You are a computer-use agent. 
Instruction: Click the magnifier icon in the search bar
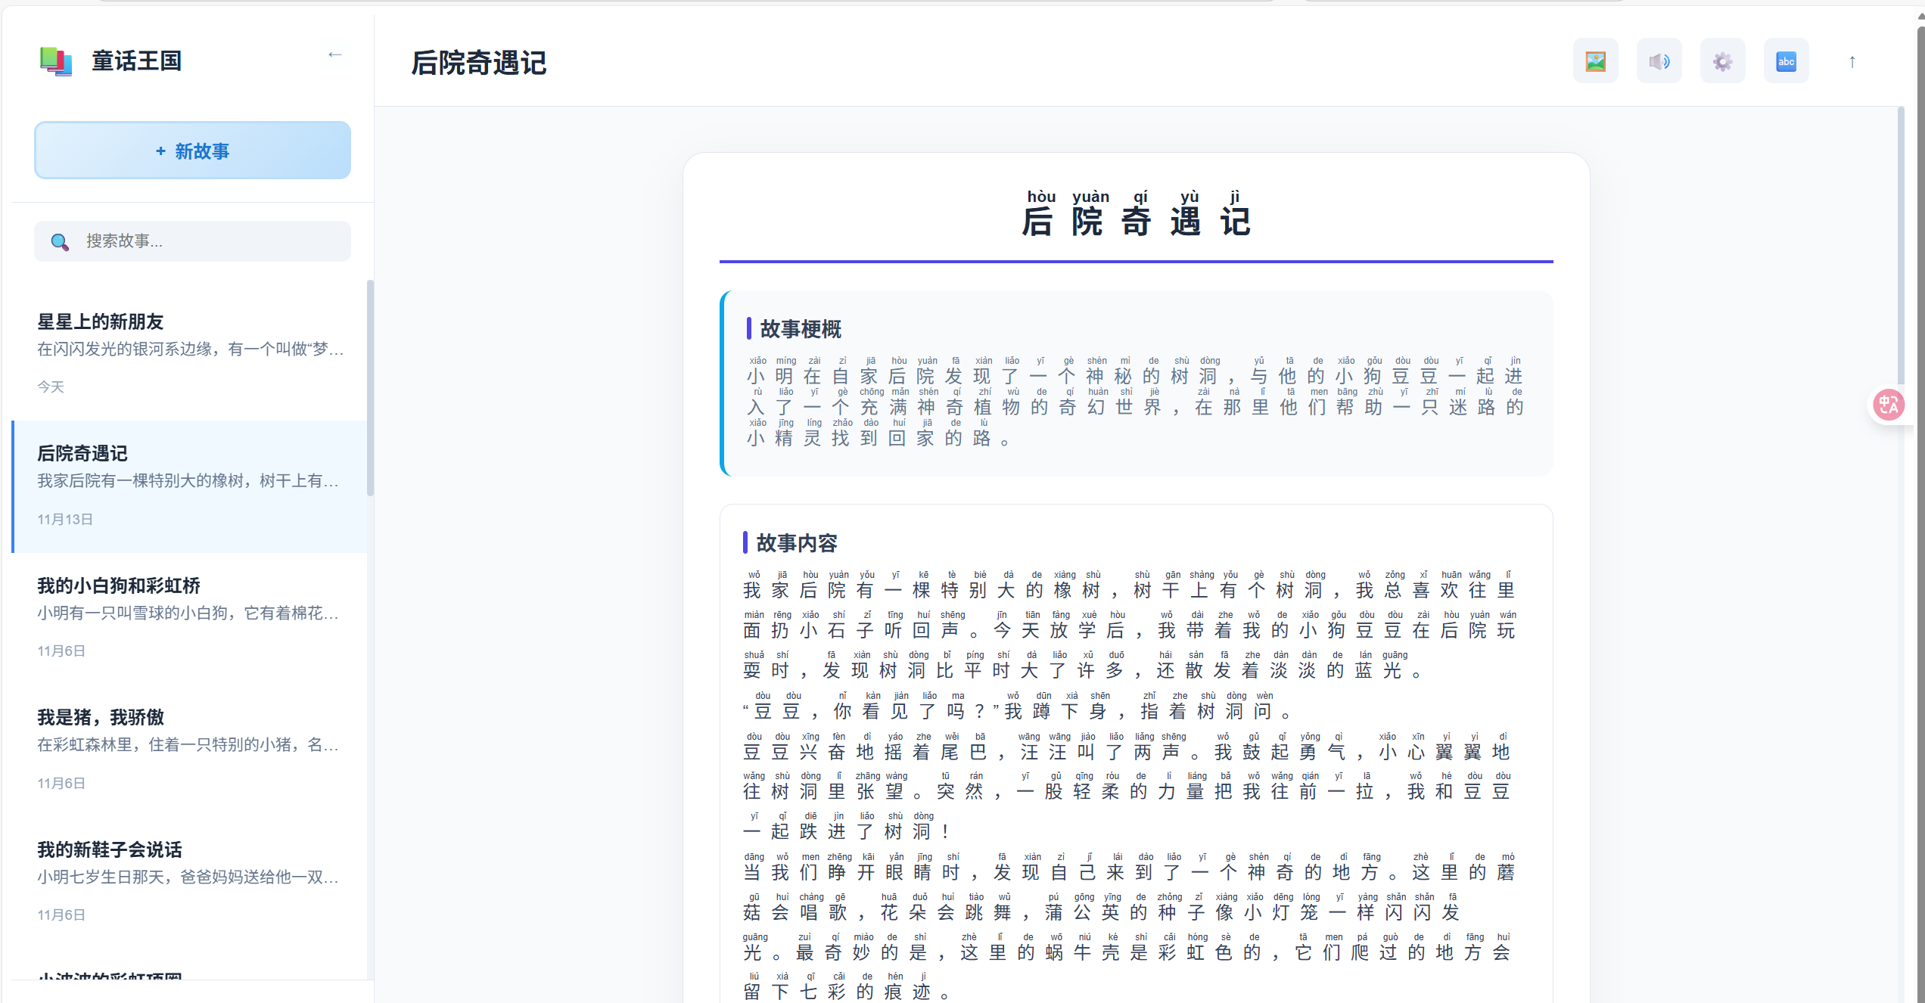[x=61, y=242]
